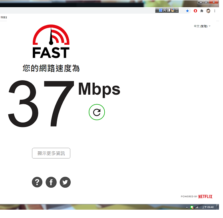Open the help question mark icon
Viewport: 223px width, 218px height.
tap(37, 182)
